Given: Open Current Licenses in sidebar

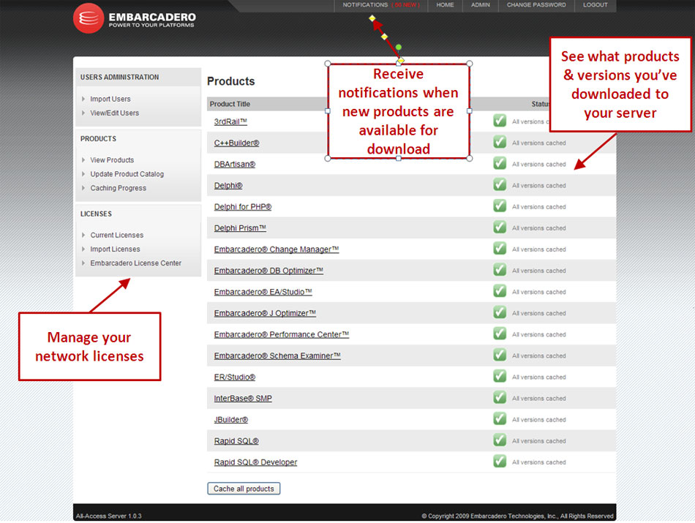Looking at the screenshot, I should click(x=116, y=235).
